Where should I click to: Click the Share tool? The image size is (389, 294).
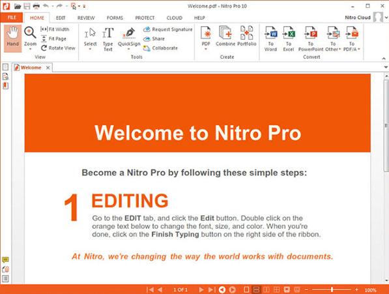coord(154,38)
